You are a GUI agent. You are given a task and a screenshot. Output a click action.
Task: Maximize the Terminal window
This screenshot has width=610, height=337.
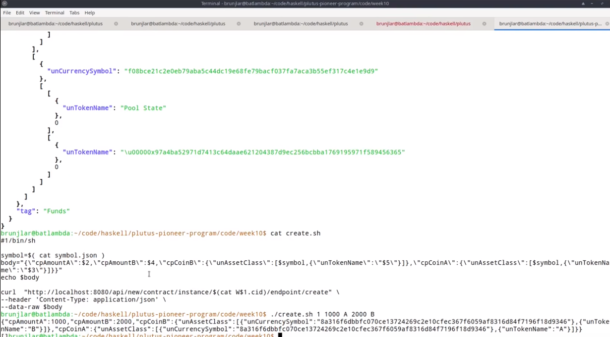(x=601, y=3)
